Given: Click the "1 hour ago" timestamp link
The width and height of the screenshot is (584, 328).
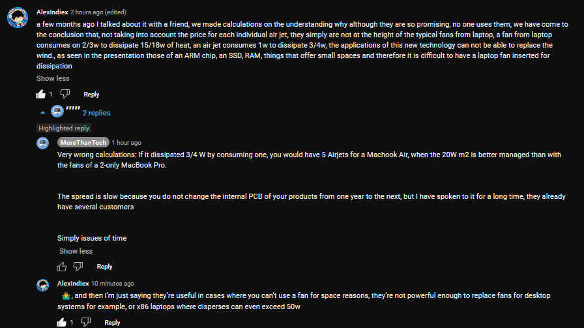Looking at the screenshot, I should [x=126, y=142].
